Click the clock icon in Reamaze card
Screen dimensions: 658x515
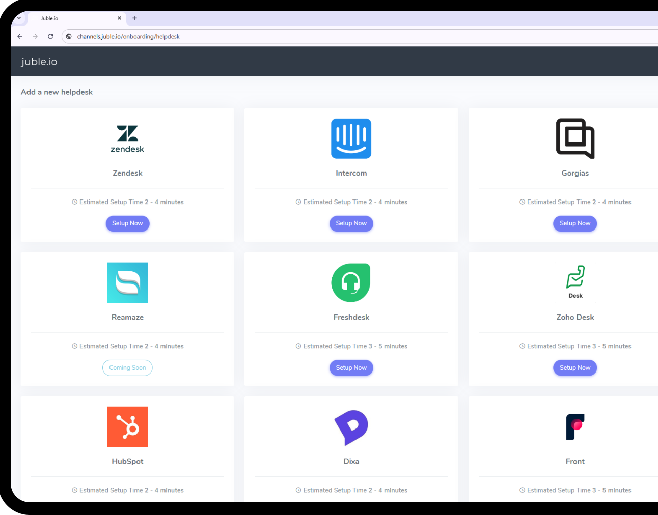coord(75,346)
